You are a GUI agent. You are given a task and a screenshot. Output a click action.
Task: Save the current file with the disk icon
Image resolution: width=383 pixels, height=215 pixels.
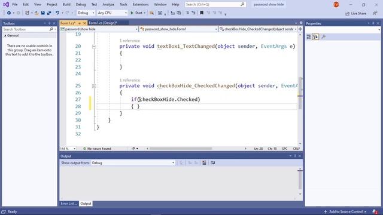tap(42, 13)
